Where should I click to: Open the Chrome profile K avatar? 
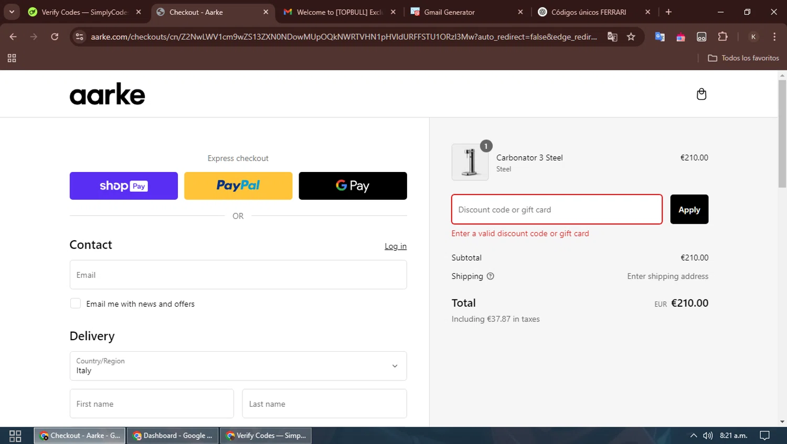(753, 37)
